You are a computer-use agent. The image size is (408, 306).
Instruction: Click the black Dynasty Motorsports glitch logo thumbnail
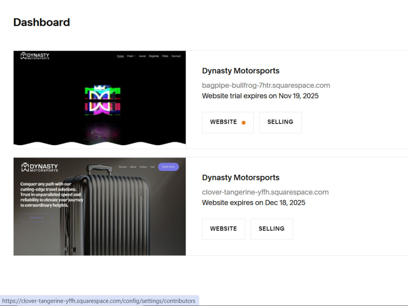point(100,100)
